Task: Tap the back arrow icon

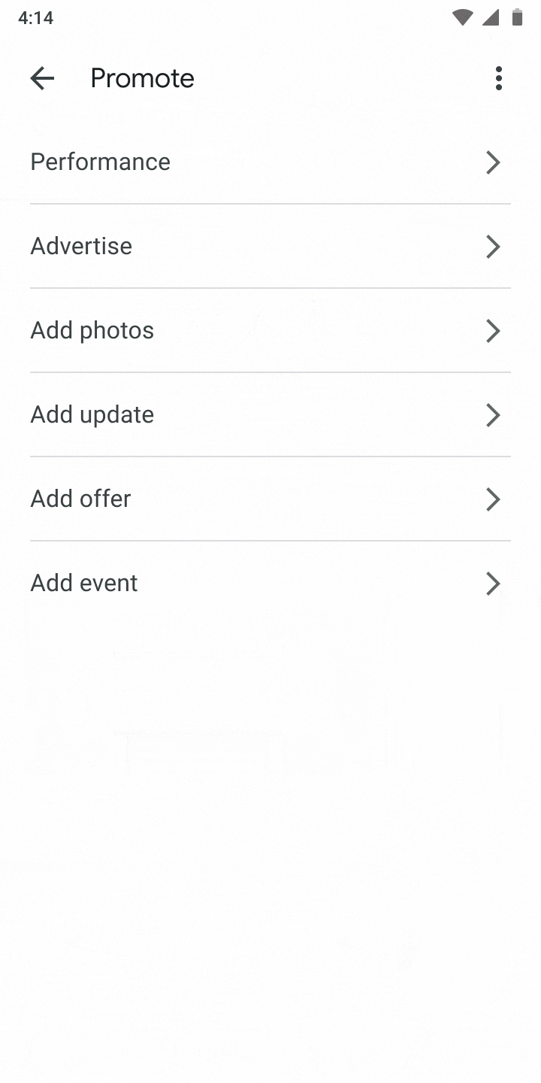Action: click(42, 78)
